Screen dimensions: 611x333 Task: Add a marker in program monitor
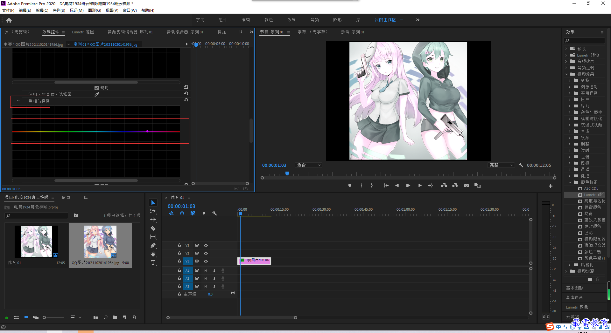tap(350, 186)
